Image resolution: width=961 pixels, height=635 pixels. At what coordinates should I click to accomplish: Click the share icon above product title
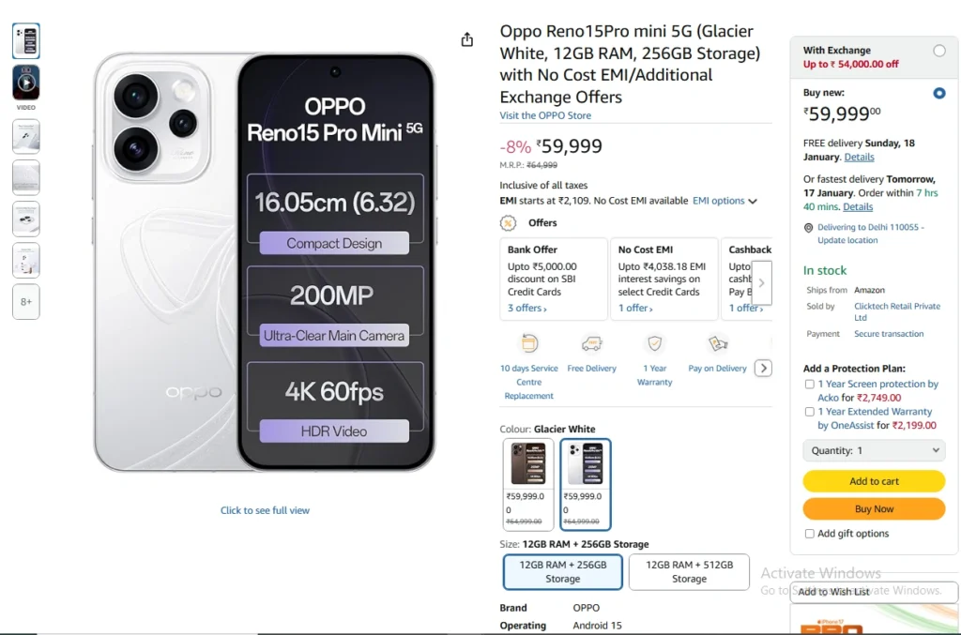(466, 39)
